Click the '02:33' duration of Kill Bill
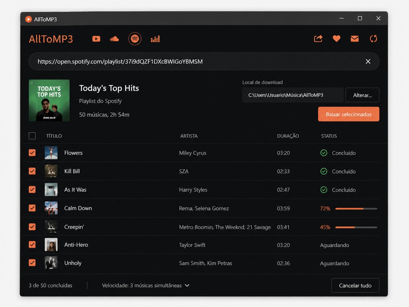The image size is (409, 307). point(283,171)
